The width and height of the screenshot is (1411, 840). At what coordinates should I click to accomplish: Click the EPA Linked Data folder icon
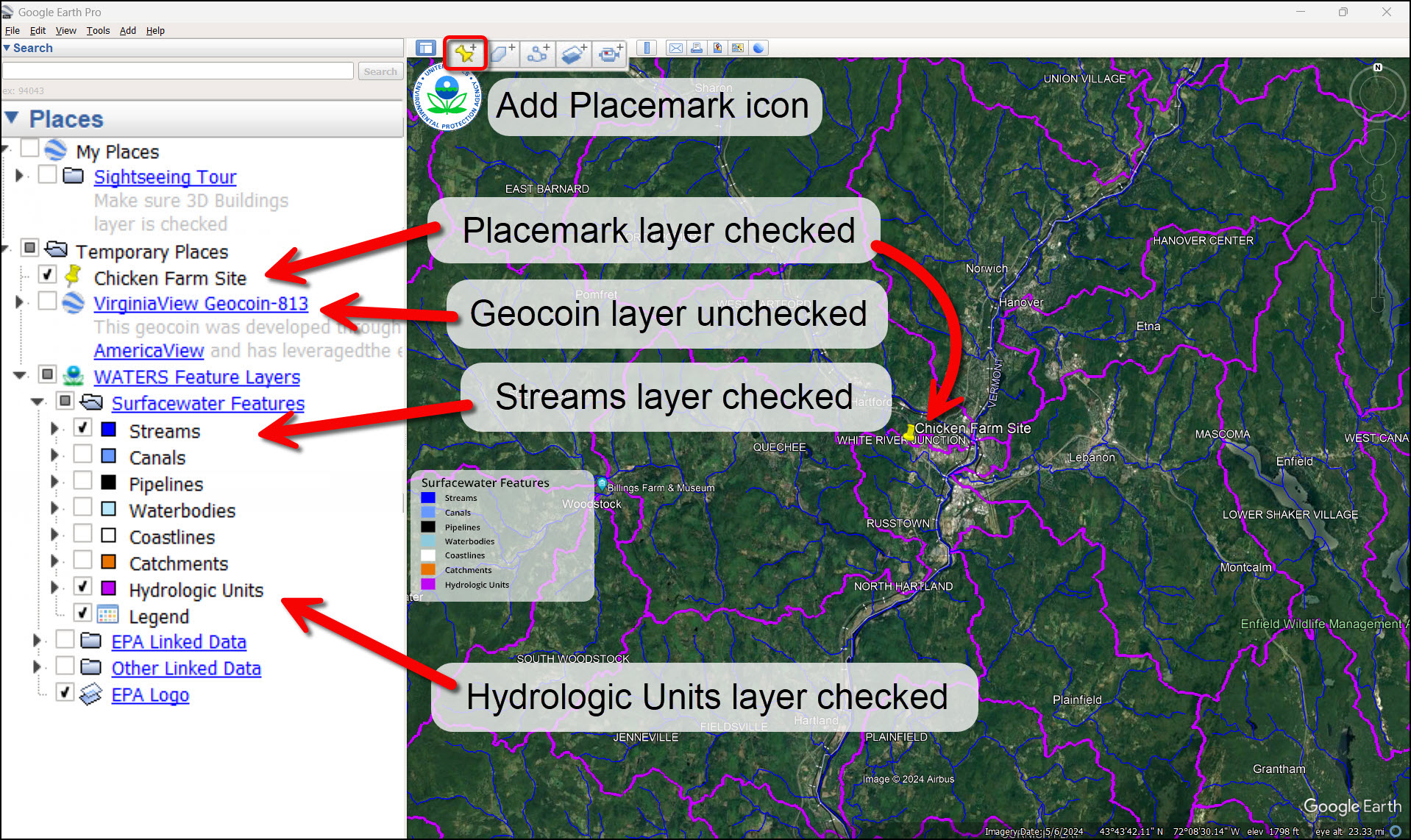point(90,641)
